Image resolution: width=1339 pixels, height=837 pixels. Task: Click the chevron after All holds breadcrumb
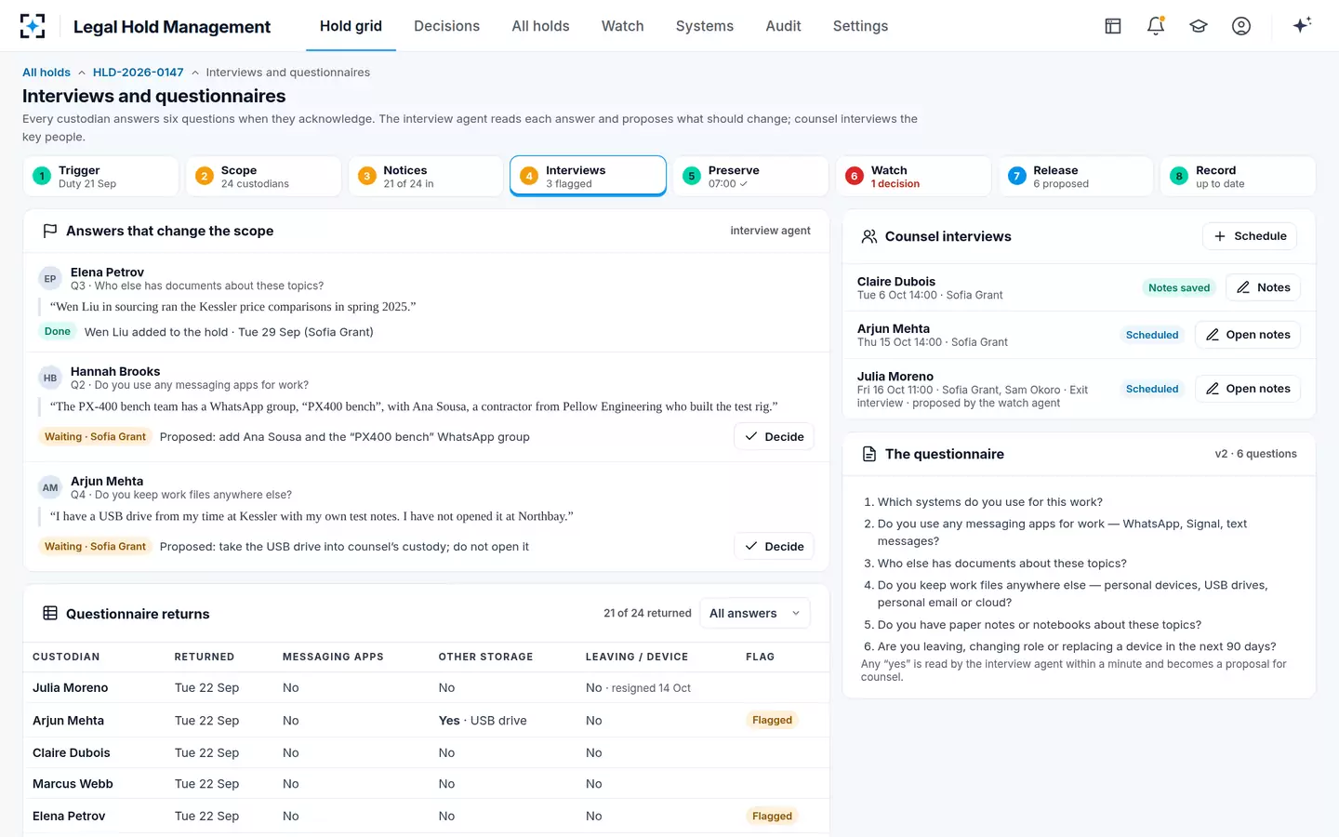[x=82, y=73]
